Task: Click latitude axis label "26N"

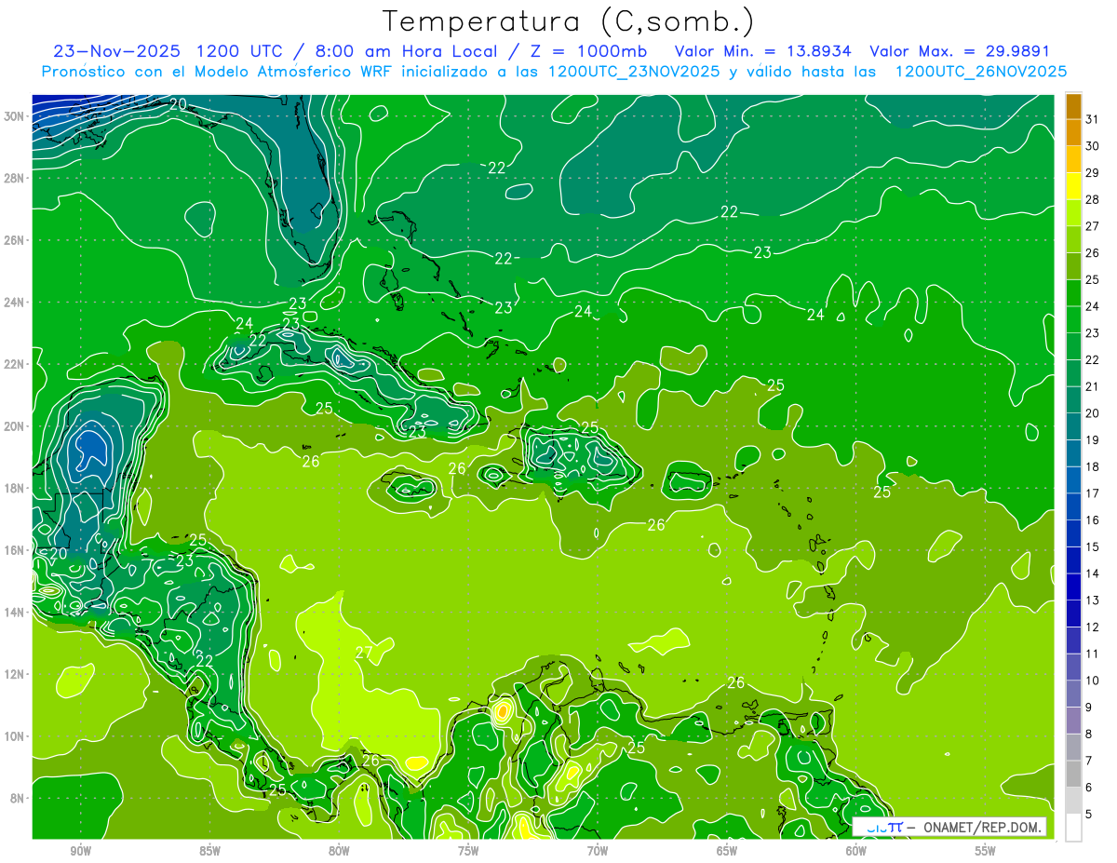Action: [x=16, y=240]
